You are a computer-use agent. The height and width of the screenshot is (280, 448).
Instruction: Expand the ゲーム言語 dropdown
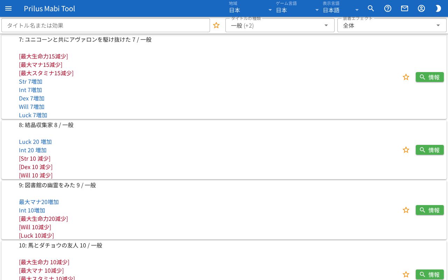pyautogui.click(x=297, y=8)
